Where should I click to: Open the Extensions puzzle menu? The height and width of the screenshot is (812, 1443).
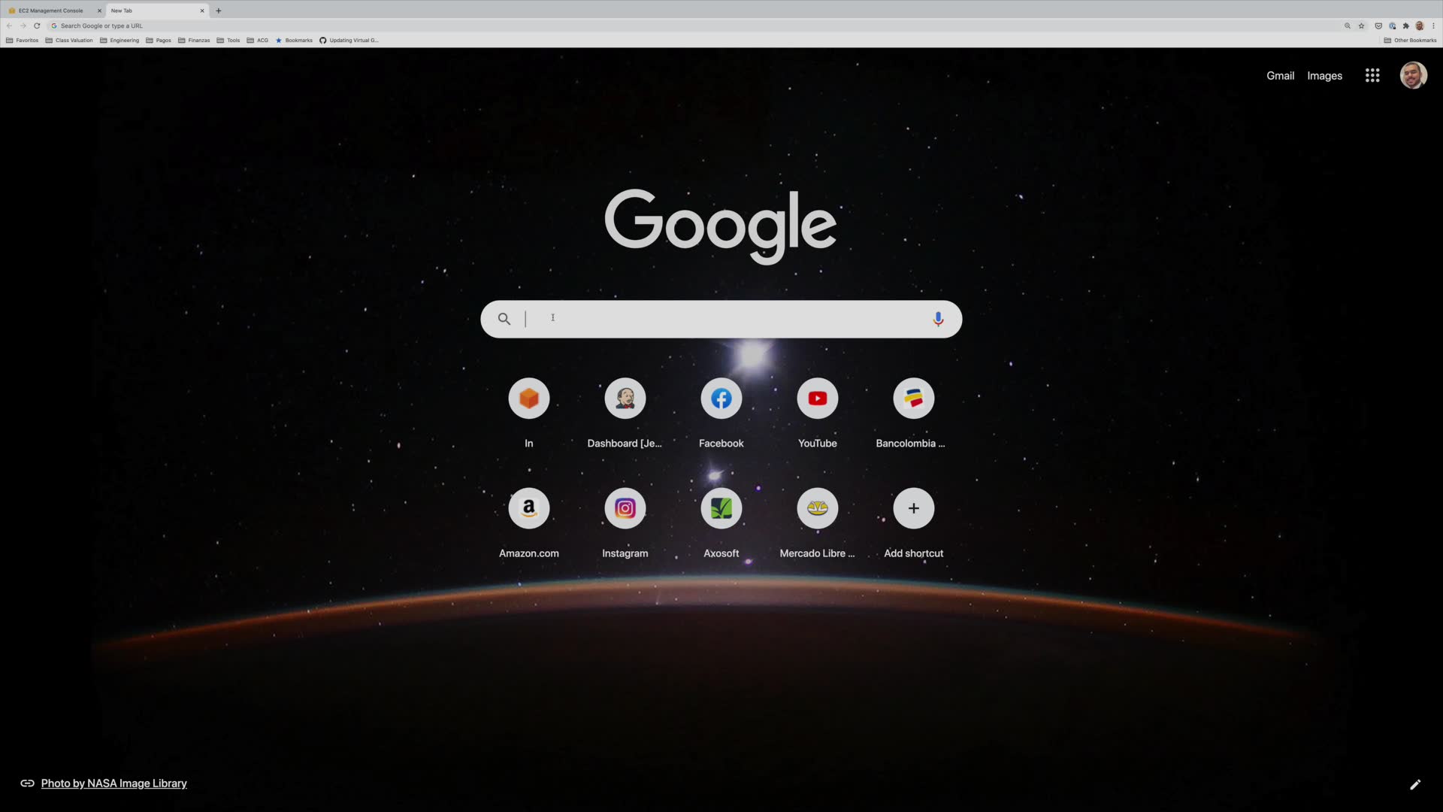[x=1405, y=26]
